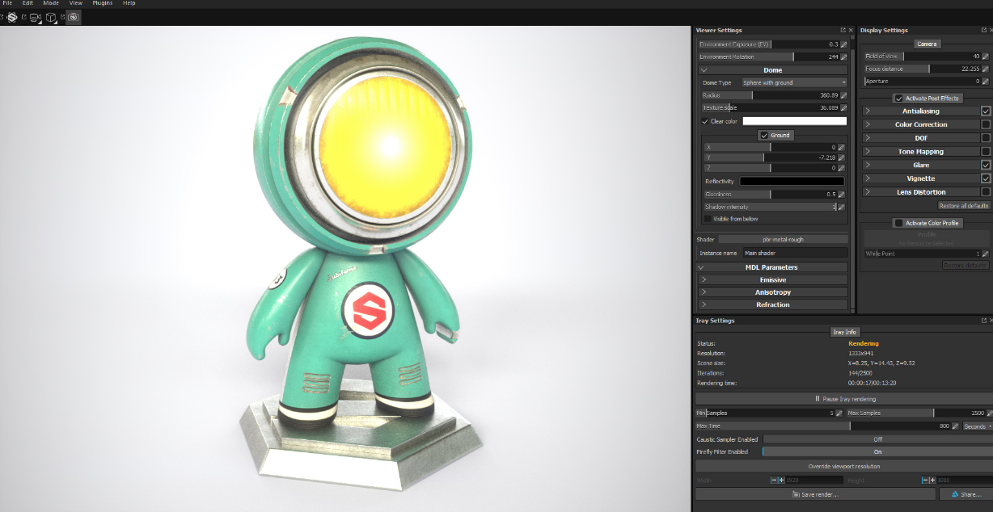The image size is (993, 512).
Task: Select the 3D cube view icon
Action: click(x=51, y=17)
